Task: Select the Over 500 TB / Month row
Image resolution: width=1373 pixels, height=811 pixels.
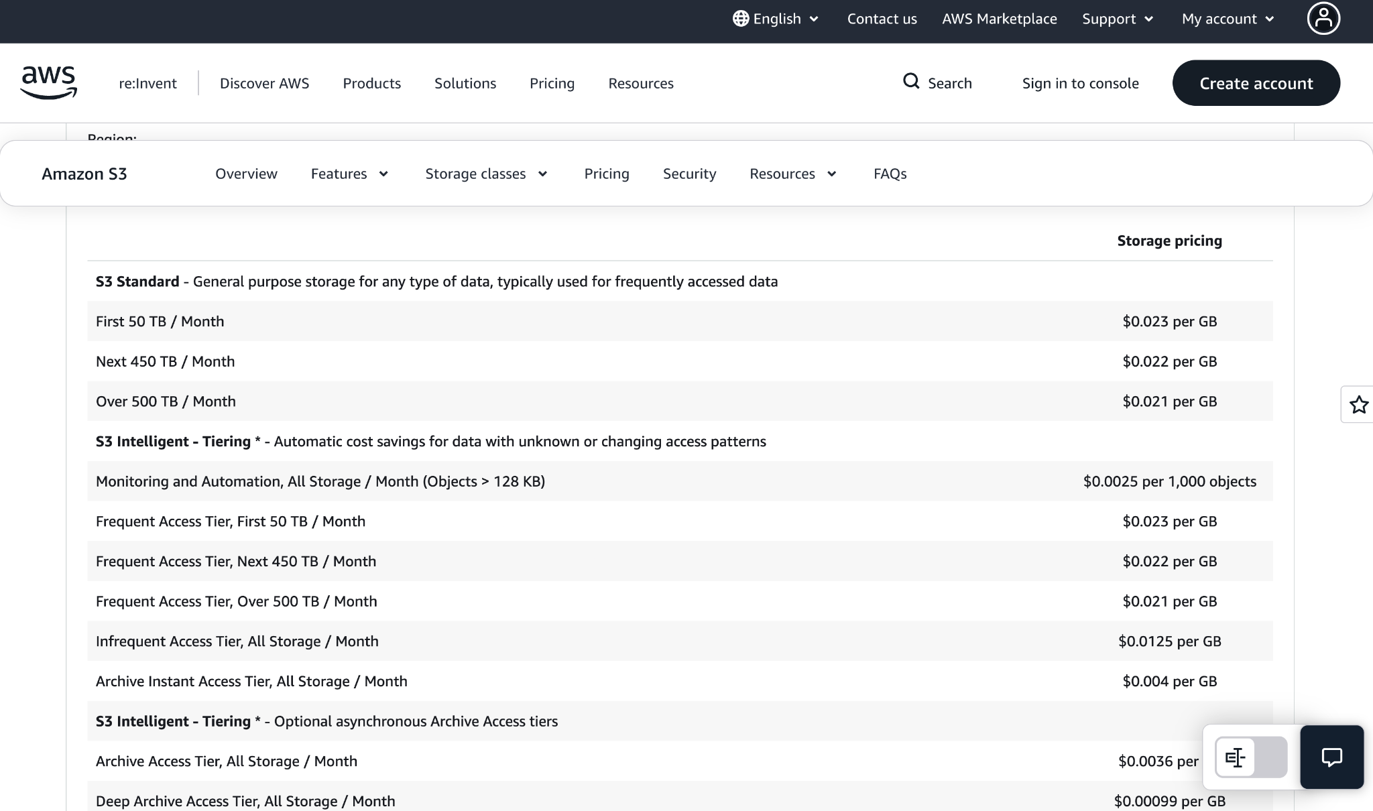Action: 680,401
